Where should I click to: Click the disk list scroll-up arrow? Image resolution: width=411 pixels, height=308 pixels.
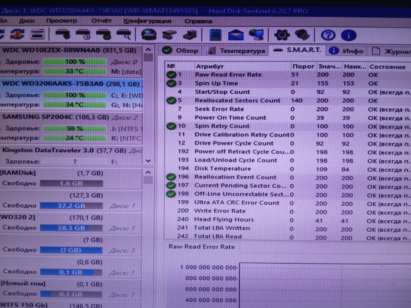click(x=148, y=49)
